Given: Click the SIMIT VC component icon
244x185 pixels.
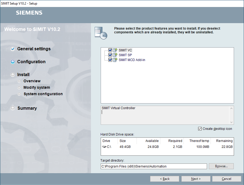Looking at the screenshot, I should pos(115,50).
